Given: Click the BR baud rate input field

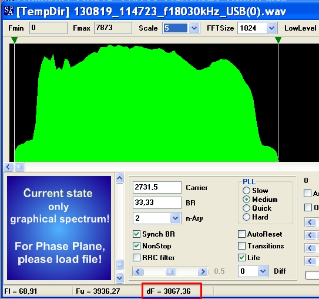Looking at the screenshot, I should click(157, 202).
